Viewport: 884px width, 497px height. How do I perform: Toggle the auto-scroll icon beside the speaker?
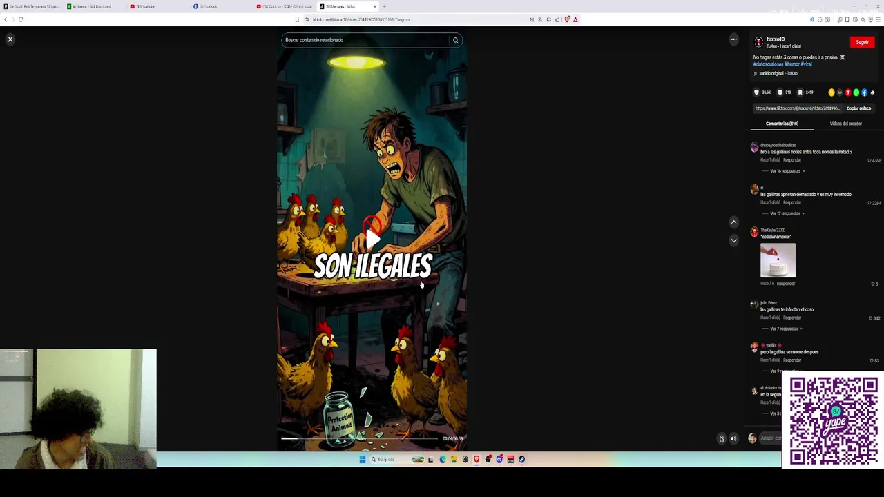tap(722, 438)
